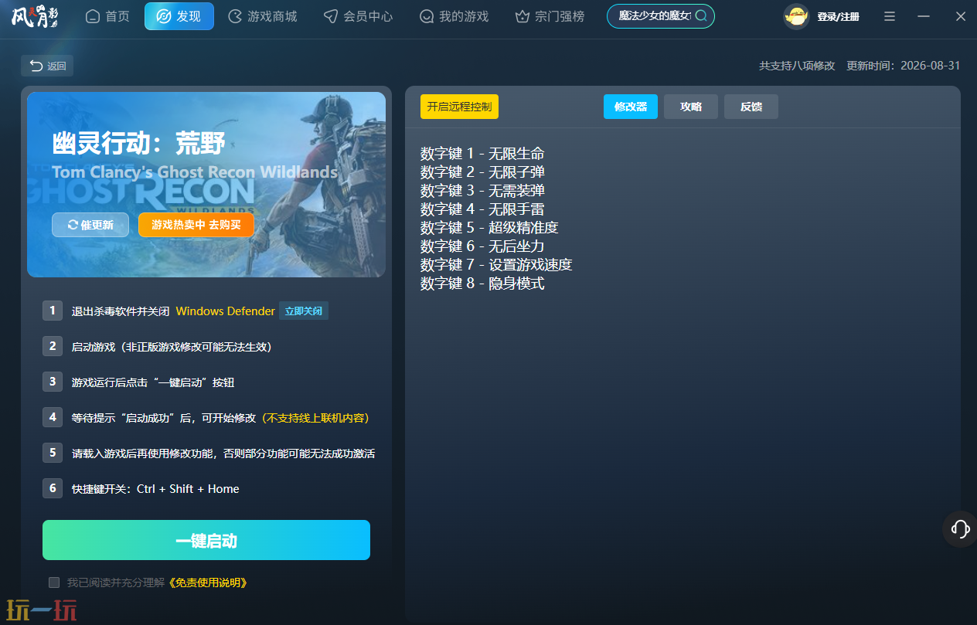Click the 返回 back button
977x625 pixels.
point(47,66)
